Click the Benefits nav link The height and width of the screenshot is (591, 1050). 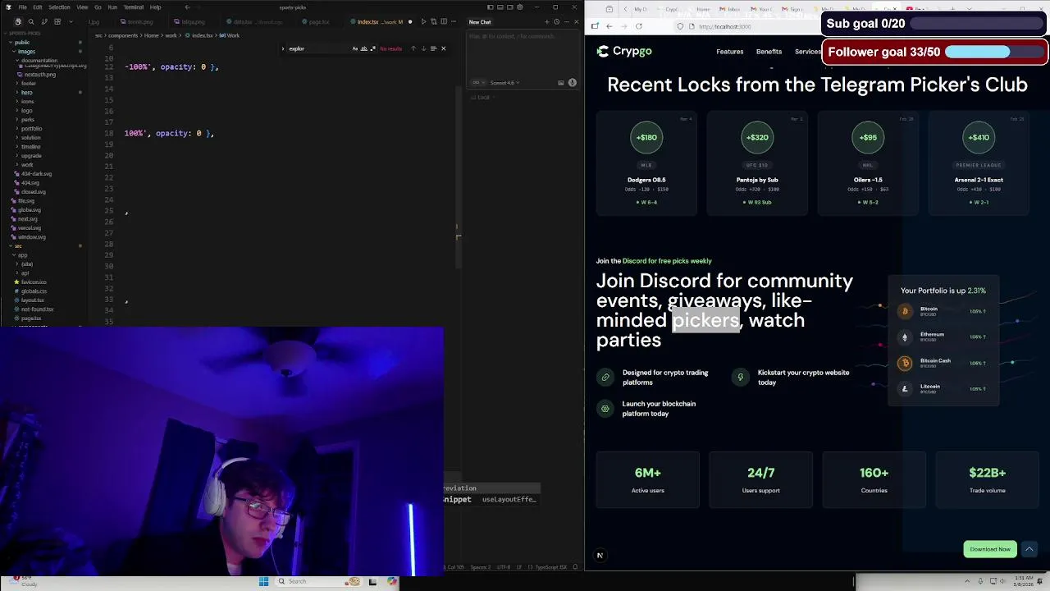click(x=769, y=52)
